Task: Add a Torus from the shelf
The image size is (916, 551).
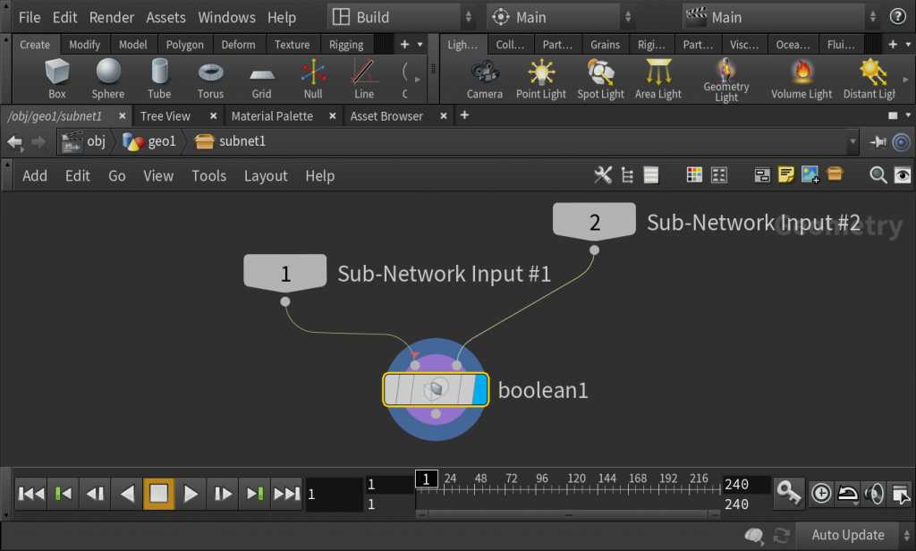Action: [x=210, y=79]
